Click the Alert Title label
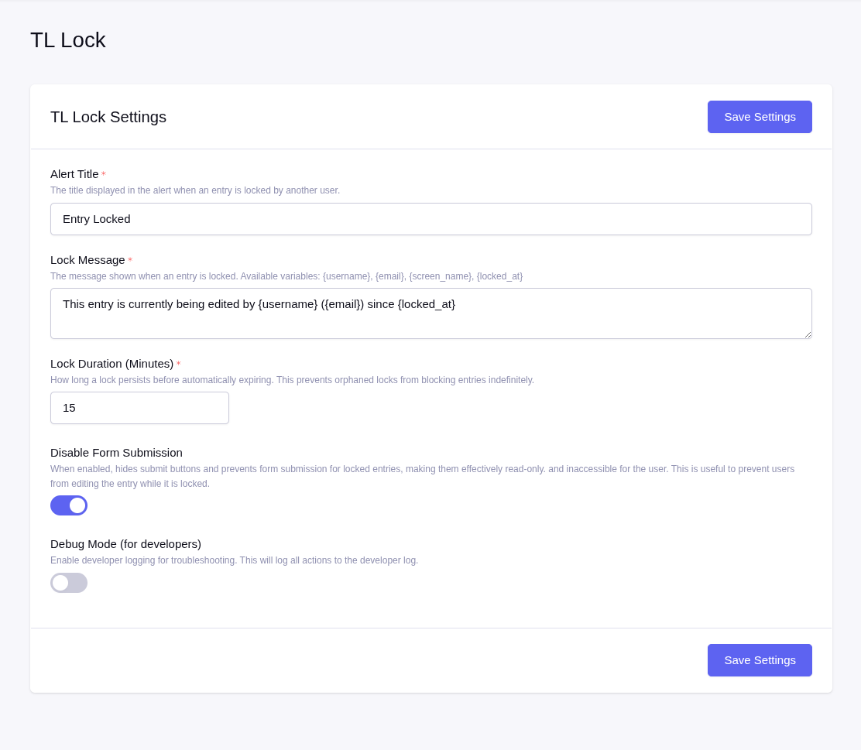 74,174
